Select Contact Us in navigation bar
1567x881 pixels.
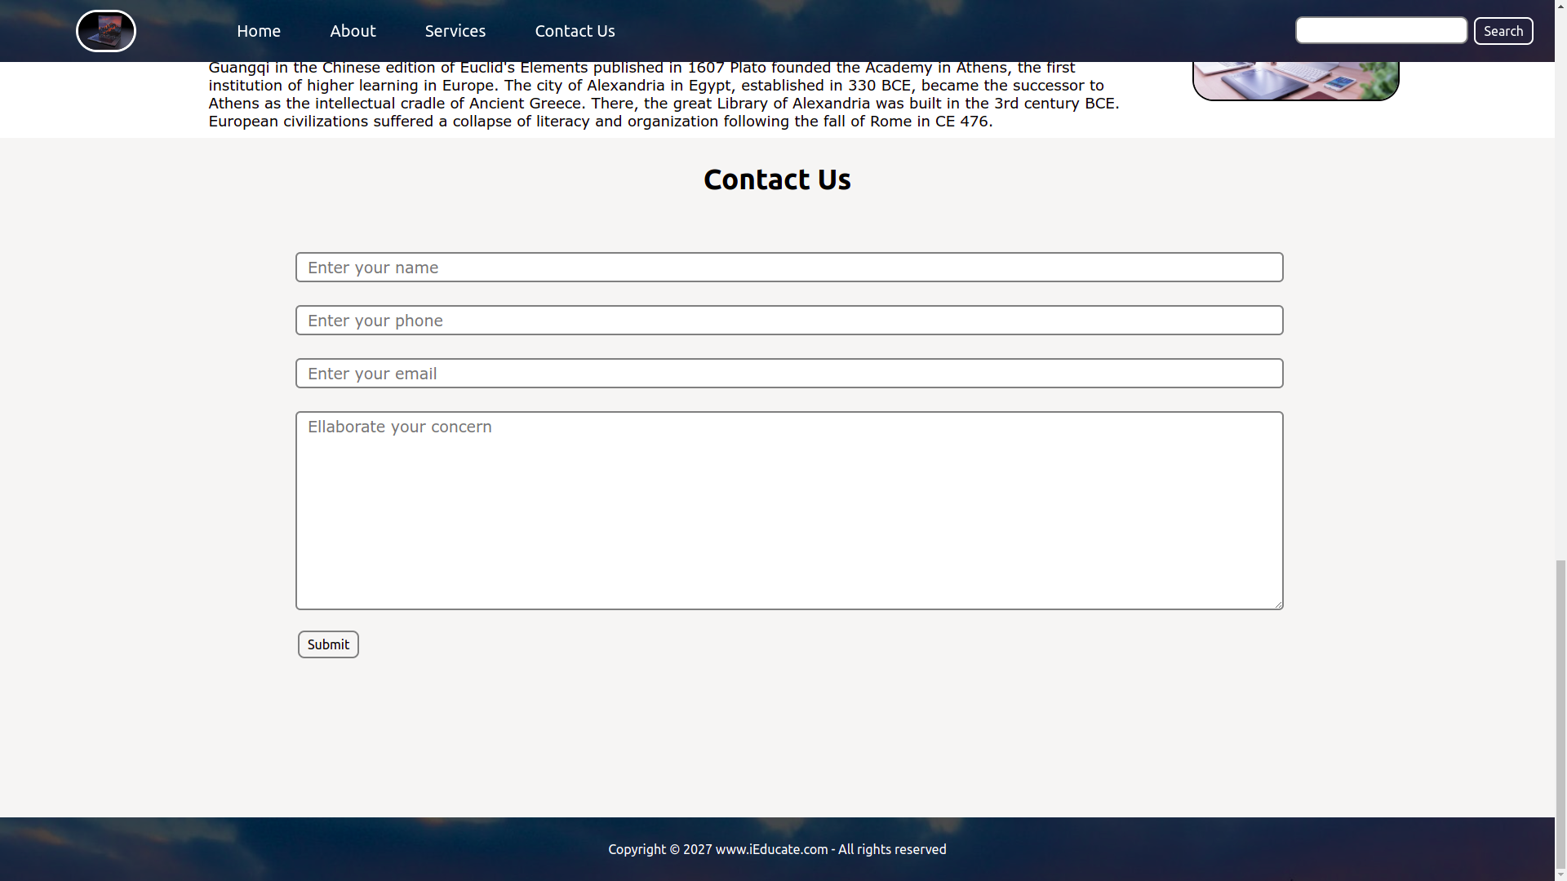[575, 31]
